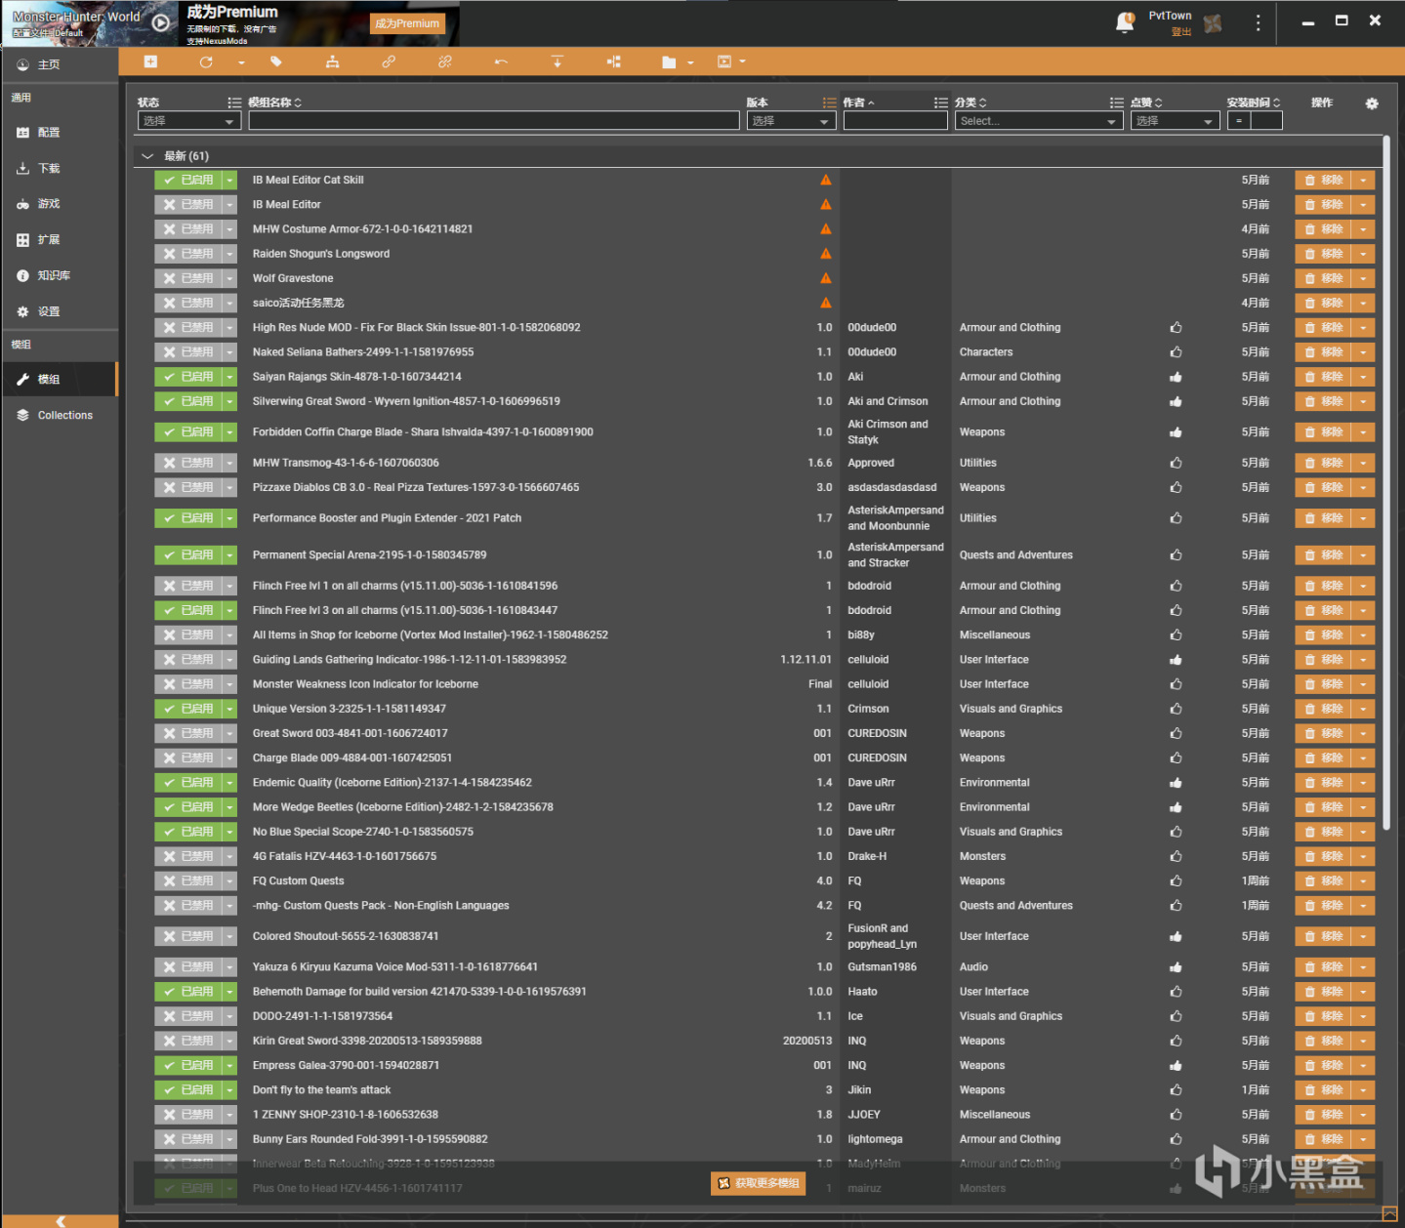
Task: Open the manage rules hierarchy icon
Action: (x=332, y=61)
